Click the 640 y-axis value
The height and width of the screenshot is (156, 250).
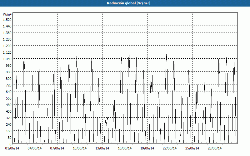click(x=9, y=92)
